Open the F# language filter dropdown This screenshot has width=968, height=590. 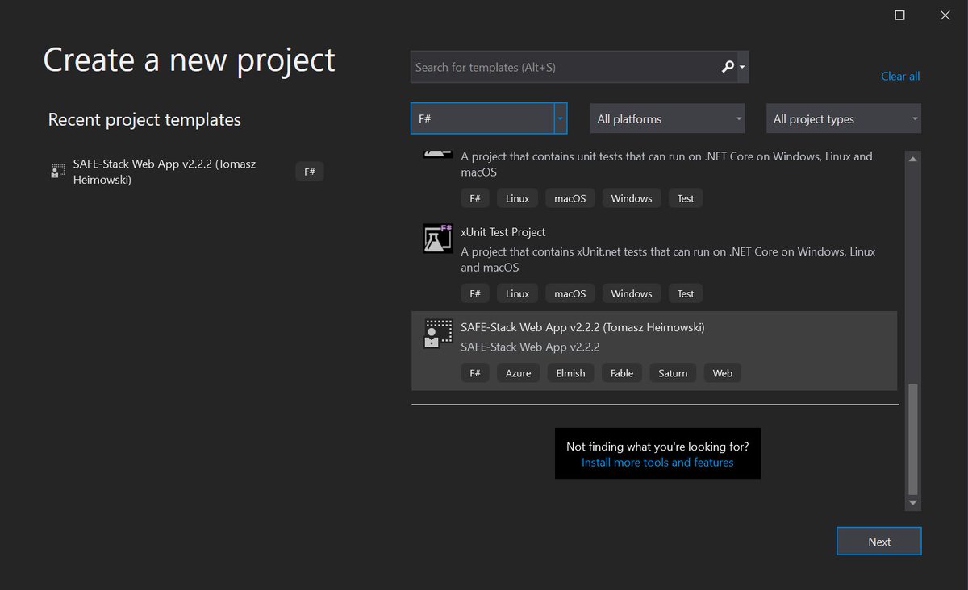(x=489, y=118)
